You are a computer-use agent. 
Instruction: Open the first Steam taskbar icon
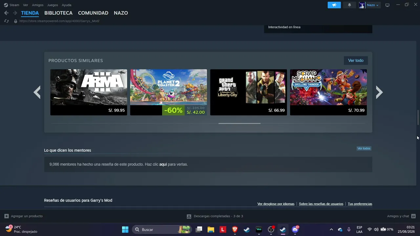pyautogui.click(x=247, y=229)
